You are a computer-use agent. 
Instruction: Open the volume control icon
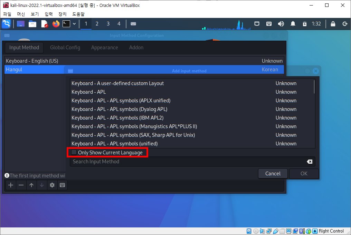coord(281,24)
